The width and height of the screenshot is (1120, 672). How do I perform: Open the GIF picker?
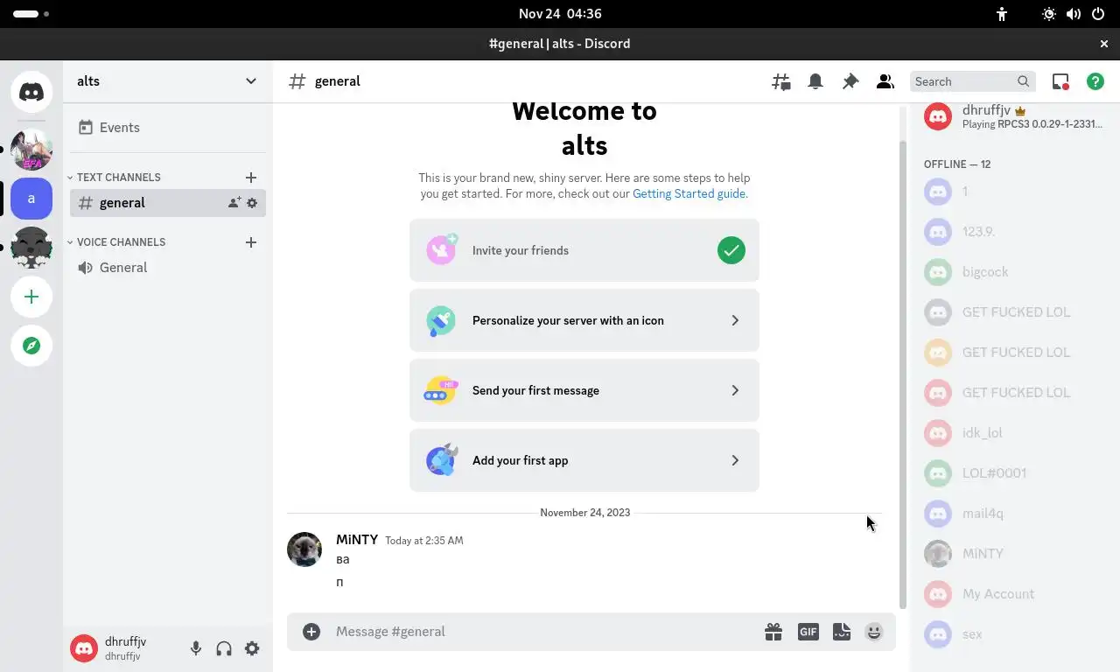[x=808, y=632]
